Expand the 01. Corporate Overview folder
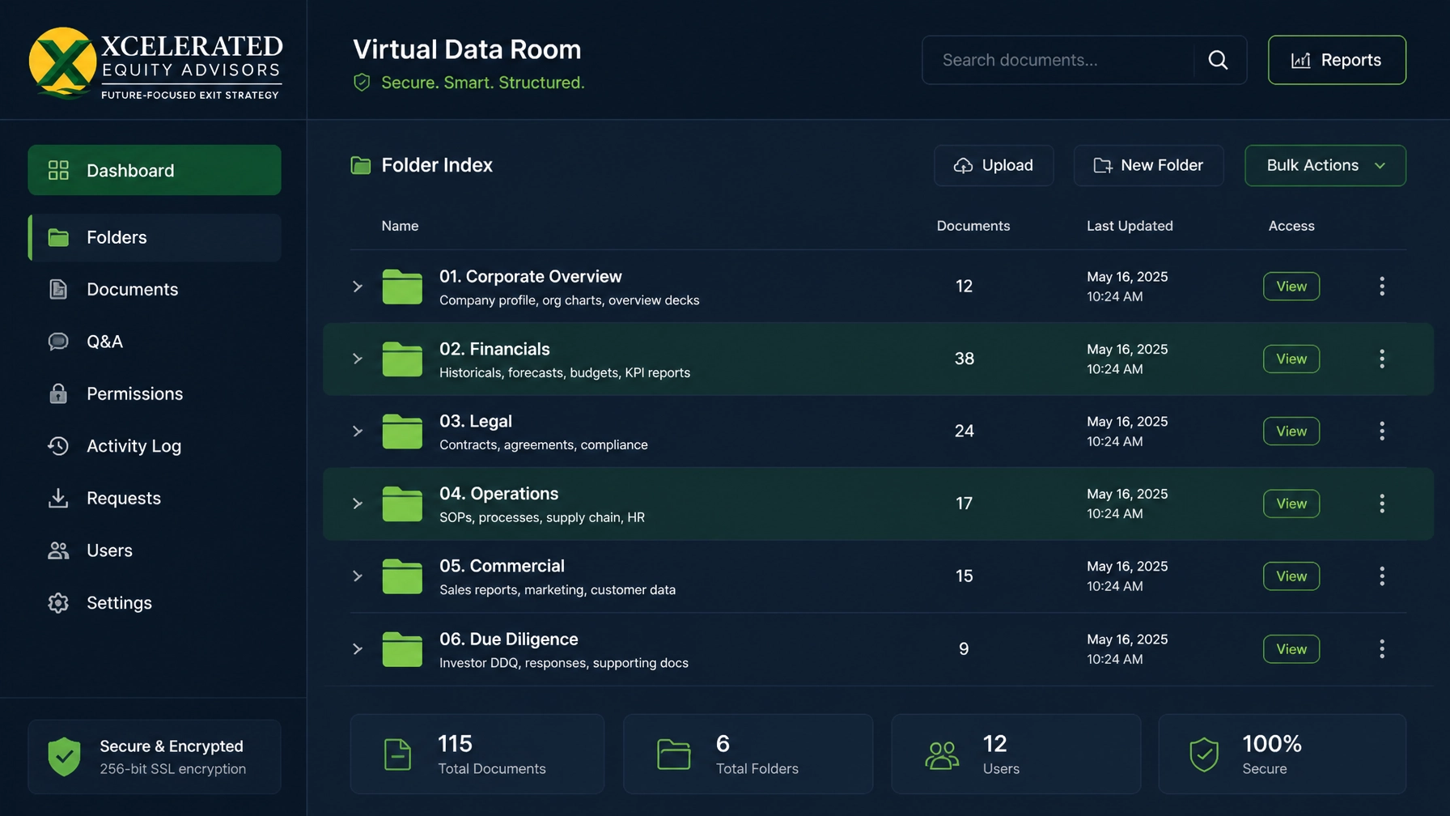This screenshot has width=1450, height=816. (358, 287)
